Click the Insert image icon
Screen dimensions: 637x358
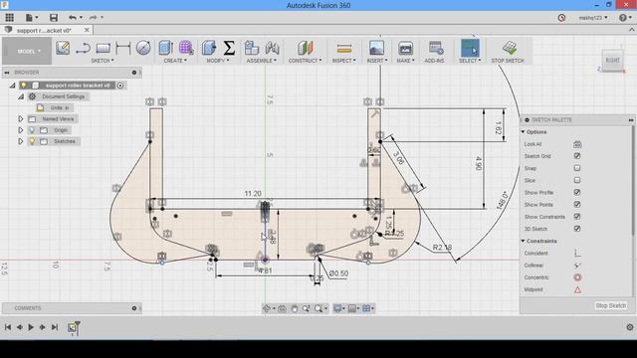click(x=376, y=48)
